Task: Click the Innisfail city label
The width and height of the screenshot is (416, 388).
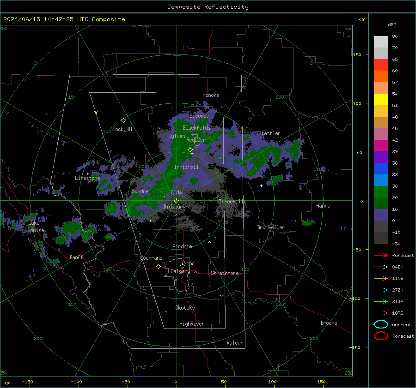Action: click(x=186, y=167)
